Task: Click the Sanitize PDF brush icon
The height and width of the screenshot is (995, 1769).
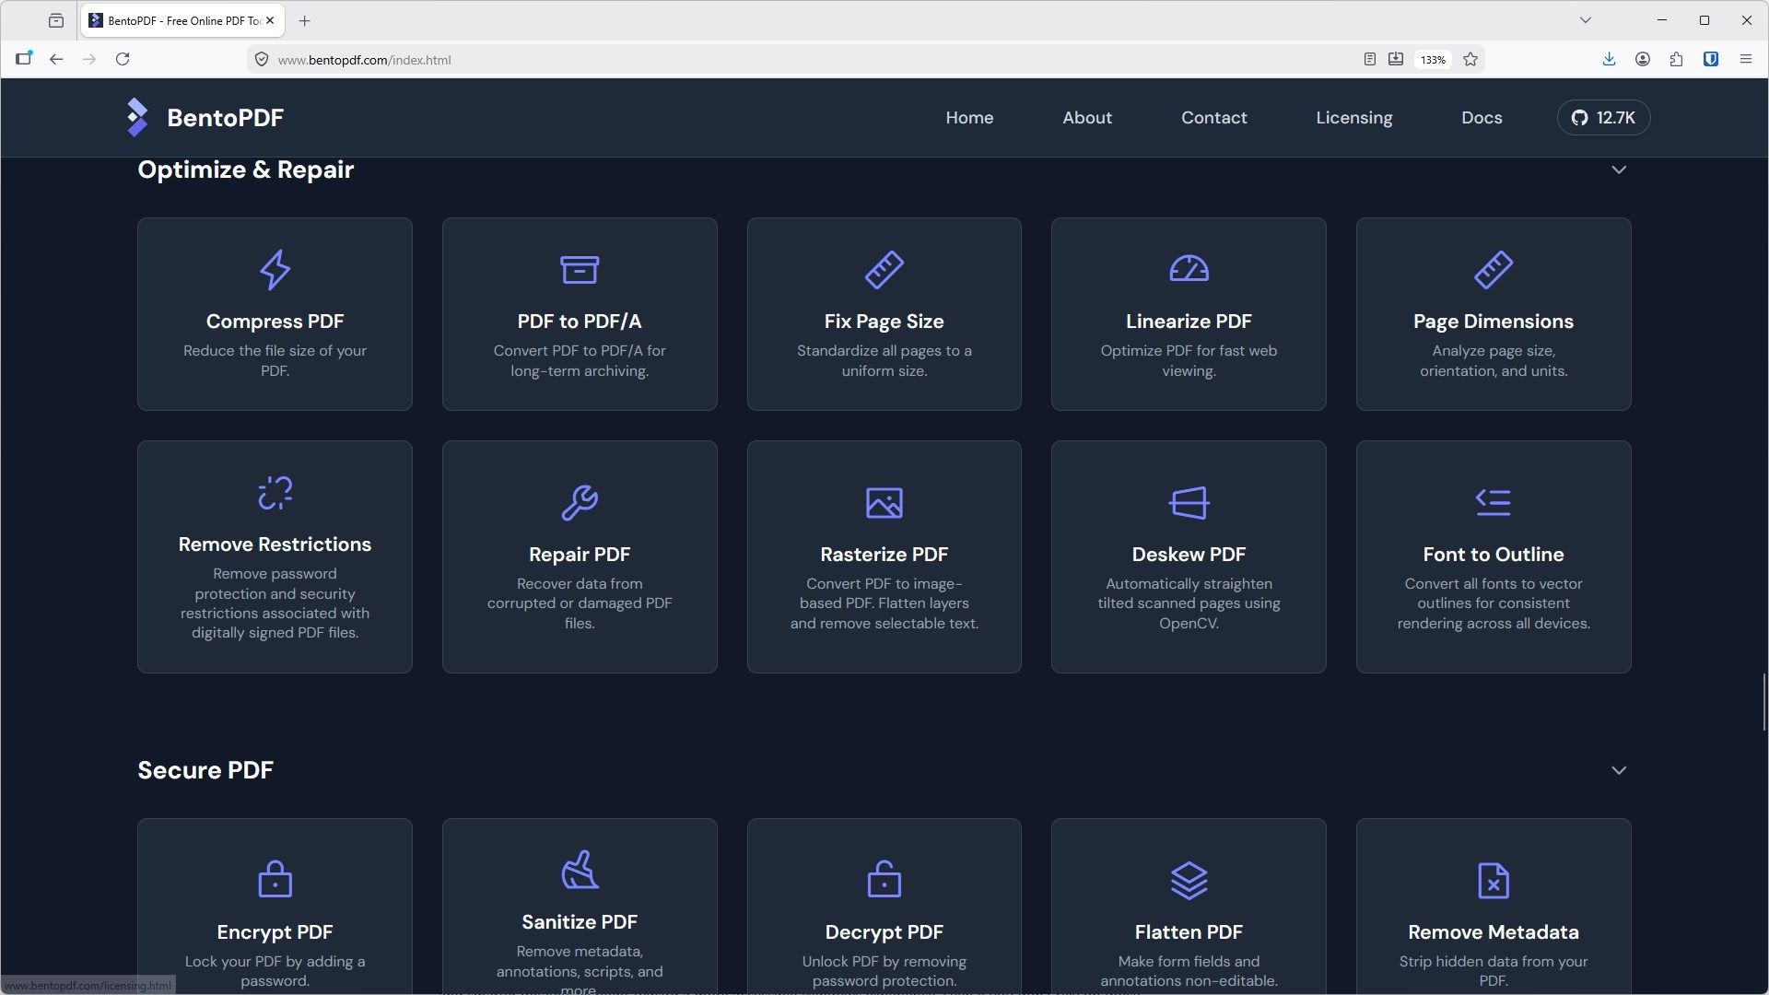Action: coord(580,870)
